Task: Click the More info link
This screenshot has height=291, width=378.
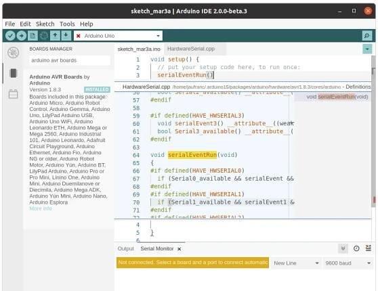Action: 41,208
